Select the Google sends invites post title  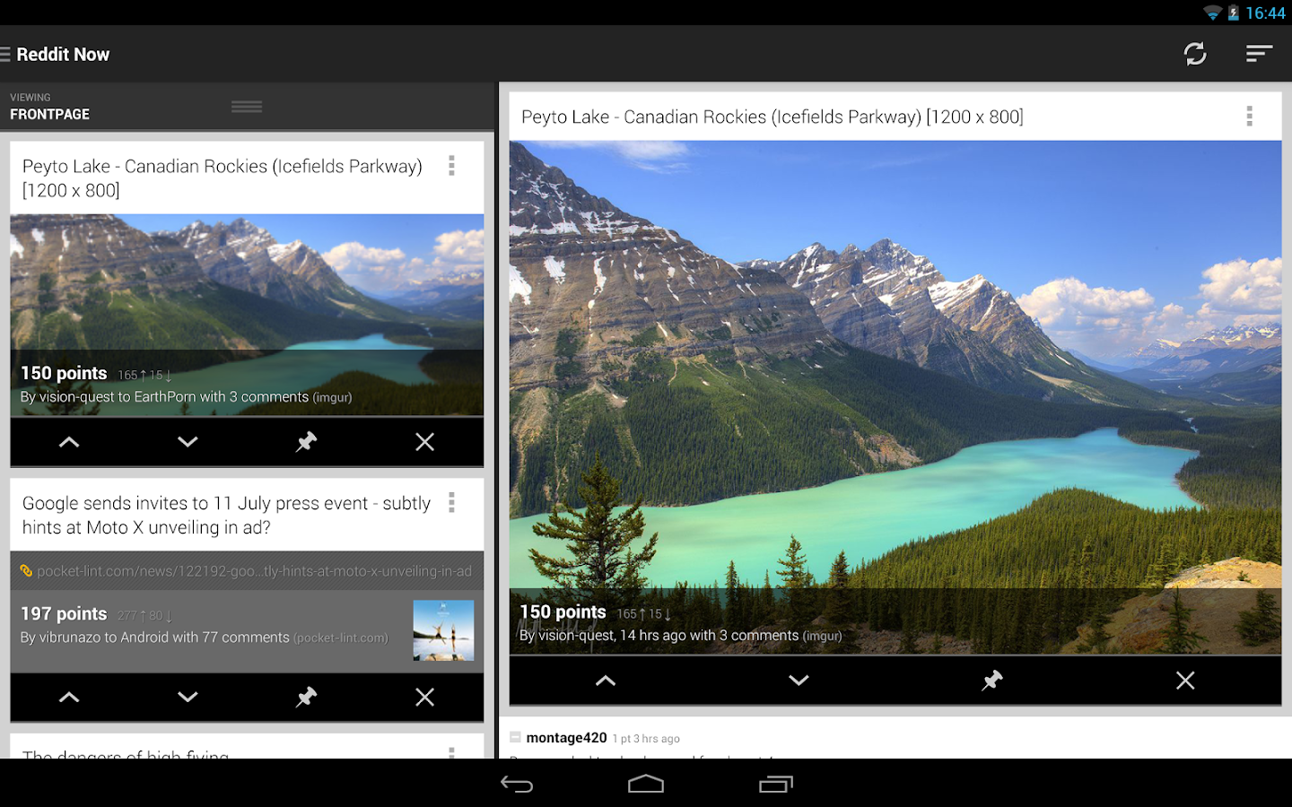click(227, 516)
